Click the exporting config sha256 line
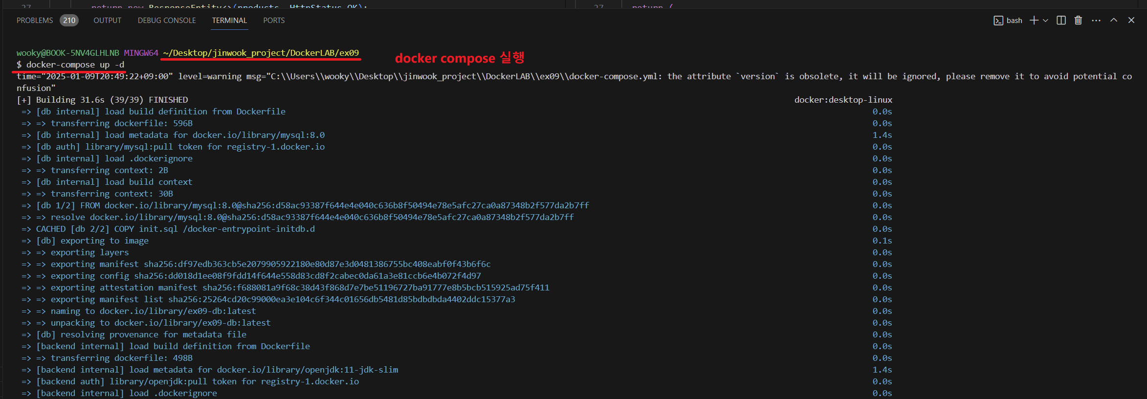This screenshot has width=1147, height=399. pos(251,276)
